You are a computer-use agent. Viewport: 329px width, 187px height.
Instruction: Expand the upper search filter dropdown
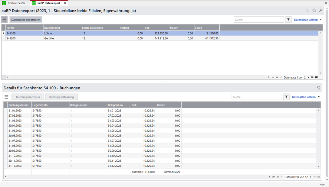pos(288,20)
